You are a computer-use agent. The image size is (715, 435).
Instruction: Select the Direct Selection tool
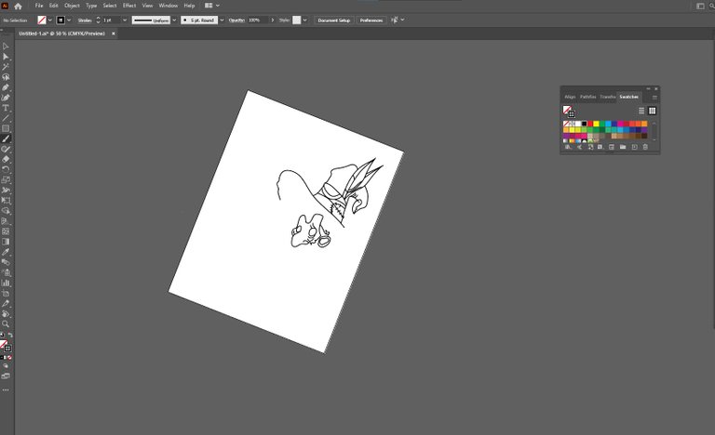pos(6,57)
